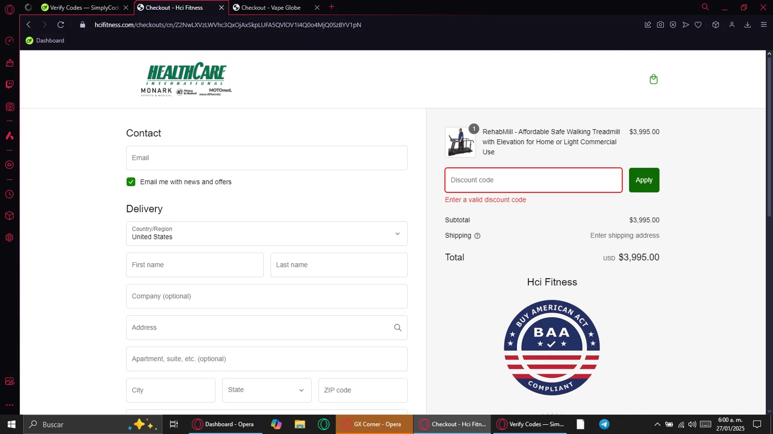The height and width of the screenshot is (434, 773).
Task: Open the downloads icon in toolbar
Action: pos(748,25)
